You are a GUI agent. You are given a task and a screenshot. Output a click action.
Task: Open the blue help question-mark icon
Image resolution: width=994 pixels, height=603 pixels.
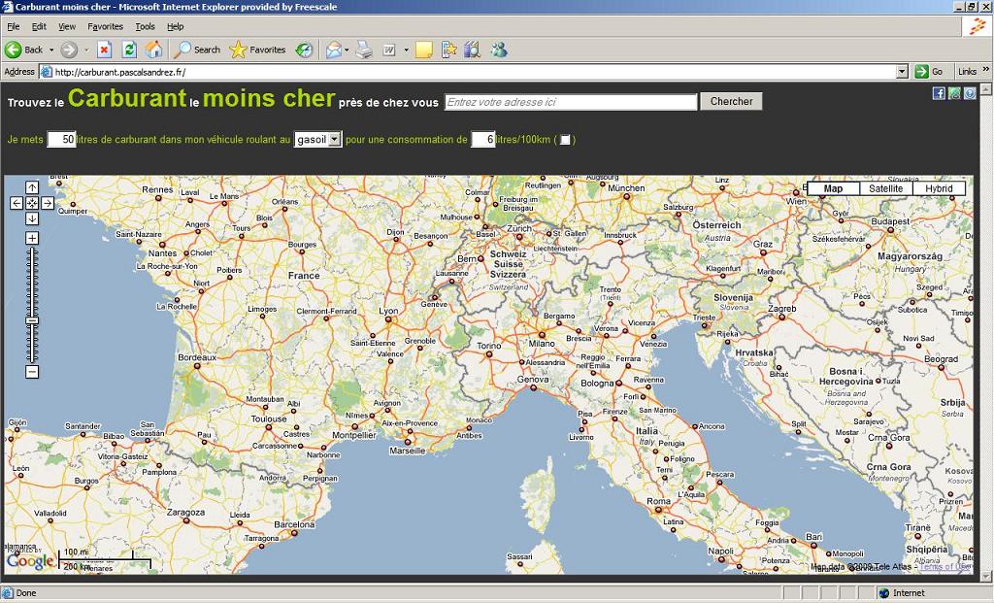click(970, 93)
